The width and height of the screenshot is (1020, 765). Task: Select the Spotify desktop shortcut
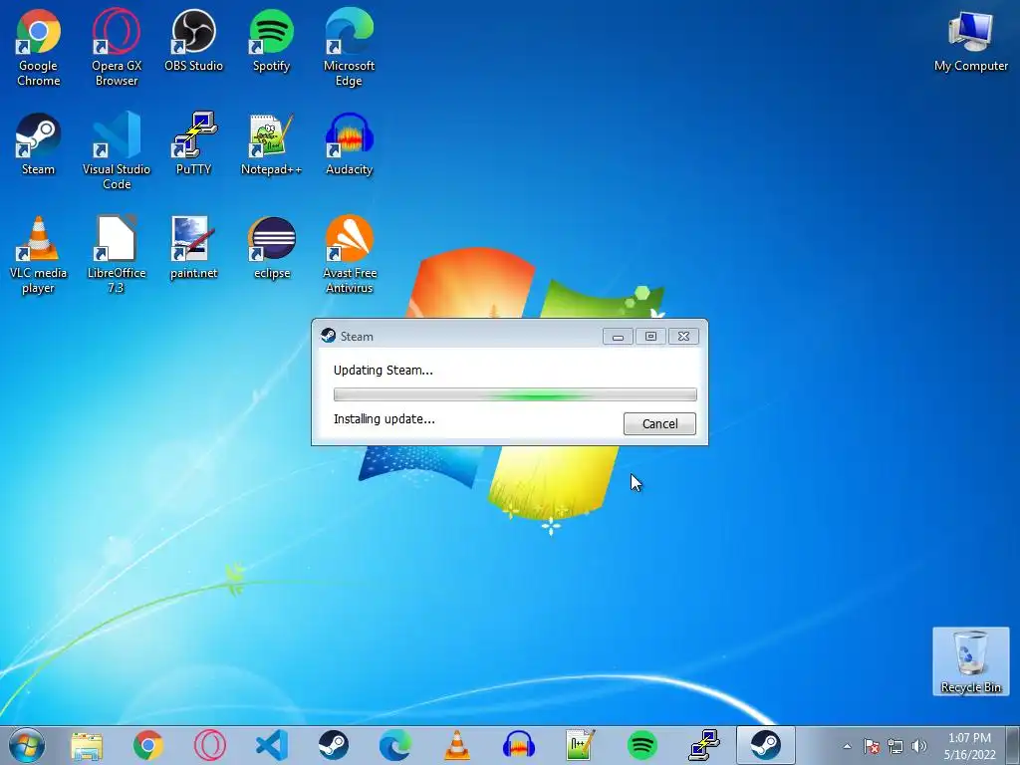271,40
